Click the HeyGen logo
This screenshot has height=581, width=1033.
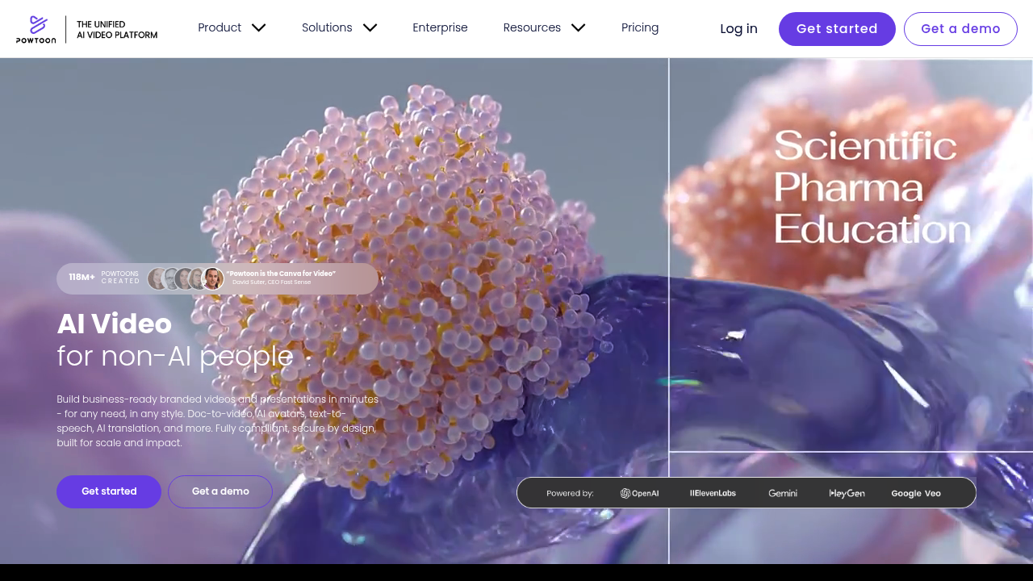tap(847, 493)
